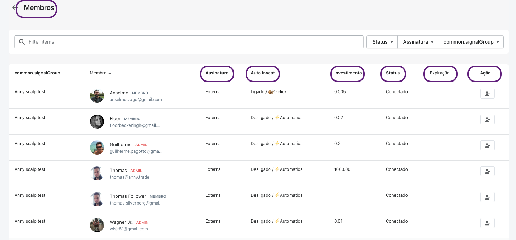Click 'Conectado' status in Wagner Jr.'s row
The width and height of the screenshot is (516, 240).
[x=397, y=221]
